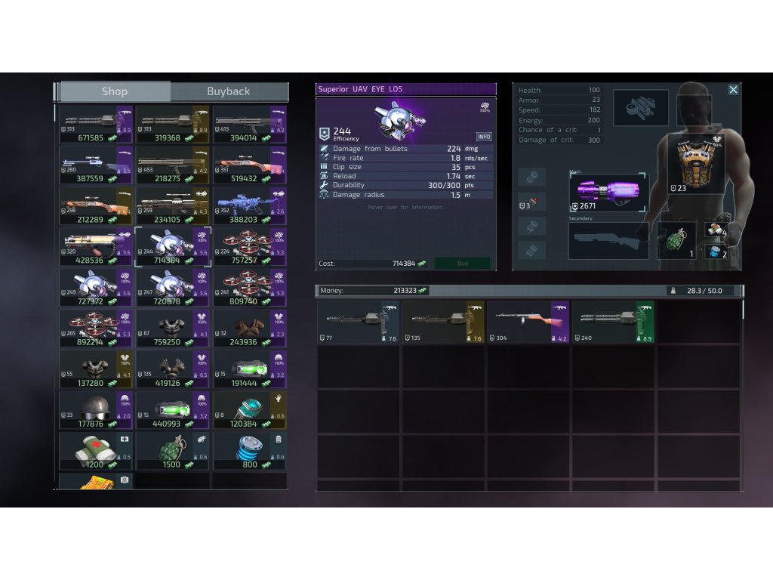
Task: Select the green energy cell priced 191444
Action: (249, 369)
